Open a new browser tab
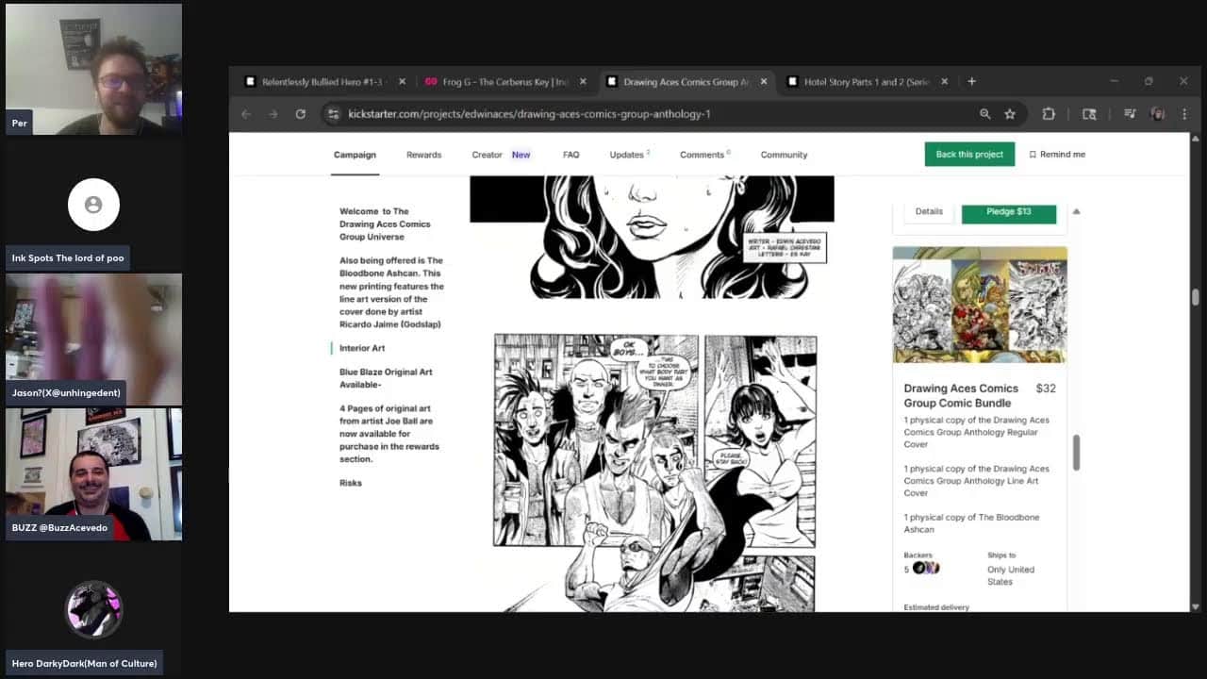 pos(971,82)
